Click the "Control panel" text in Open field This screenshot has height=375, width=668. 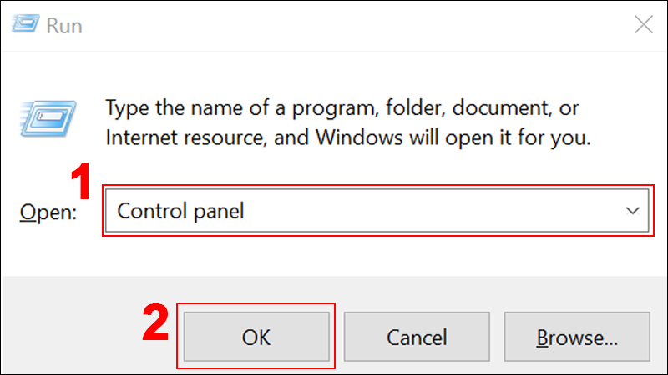pyautogui.click(x=181, y=211)
